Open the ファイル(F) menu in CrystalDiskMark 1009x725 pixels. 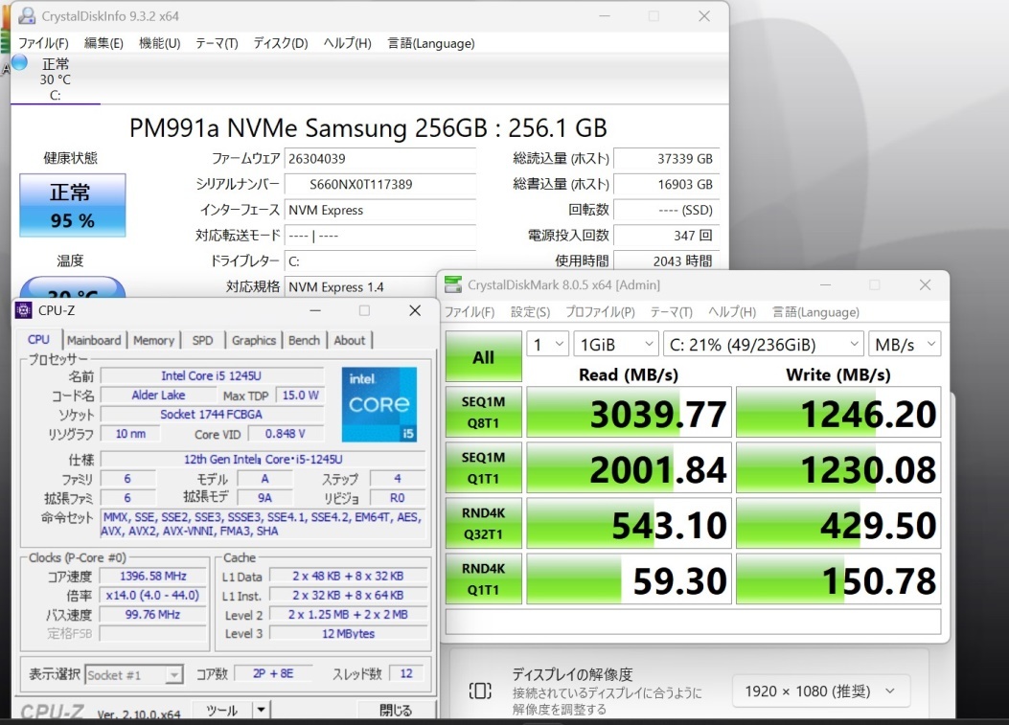tap(470, 312)
